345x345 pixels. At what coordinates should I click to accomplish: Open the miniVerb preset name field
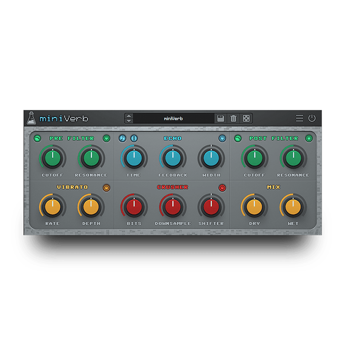click(173, 119)
